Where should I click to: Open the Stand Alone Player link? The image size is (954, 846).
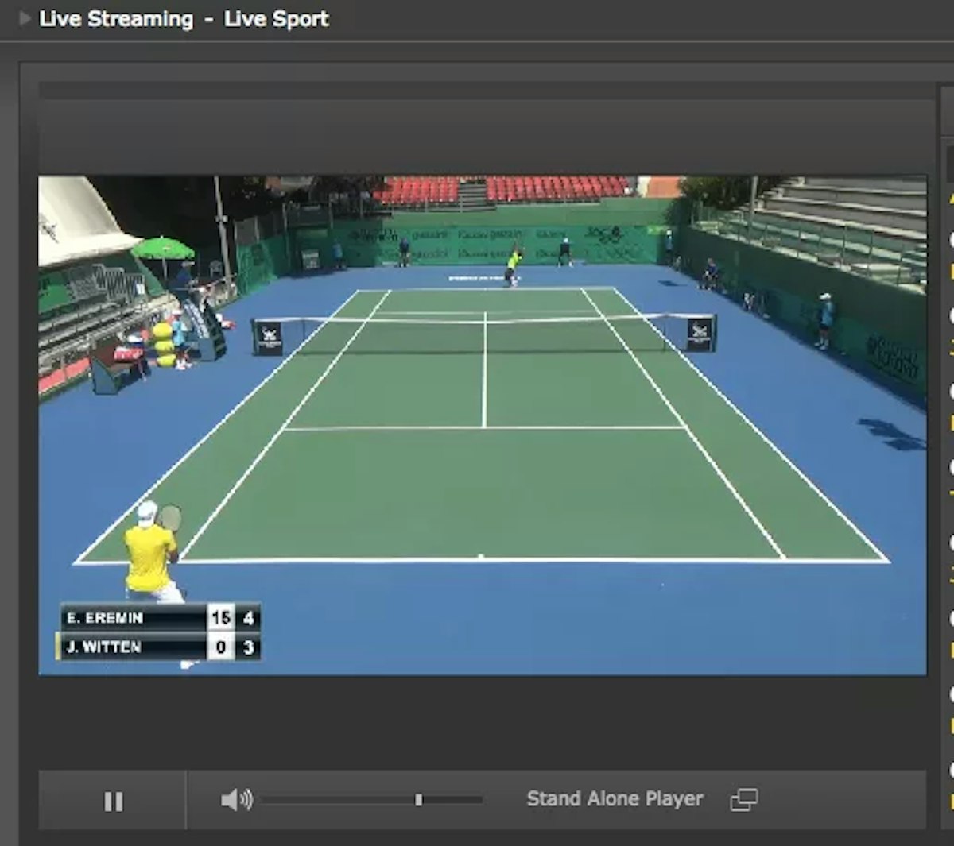(x=615, y=799)
